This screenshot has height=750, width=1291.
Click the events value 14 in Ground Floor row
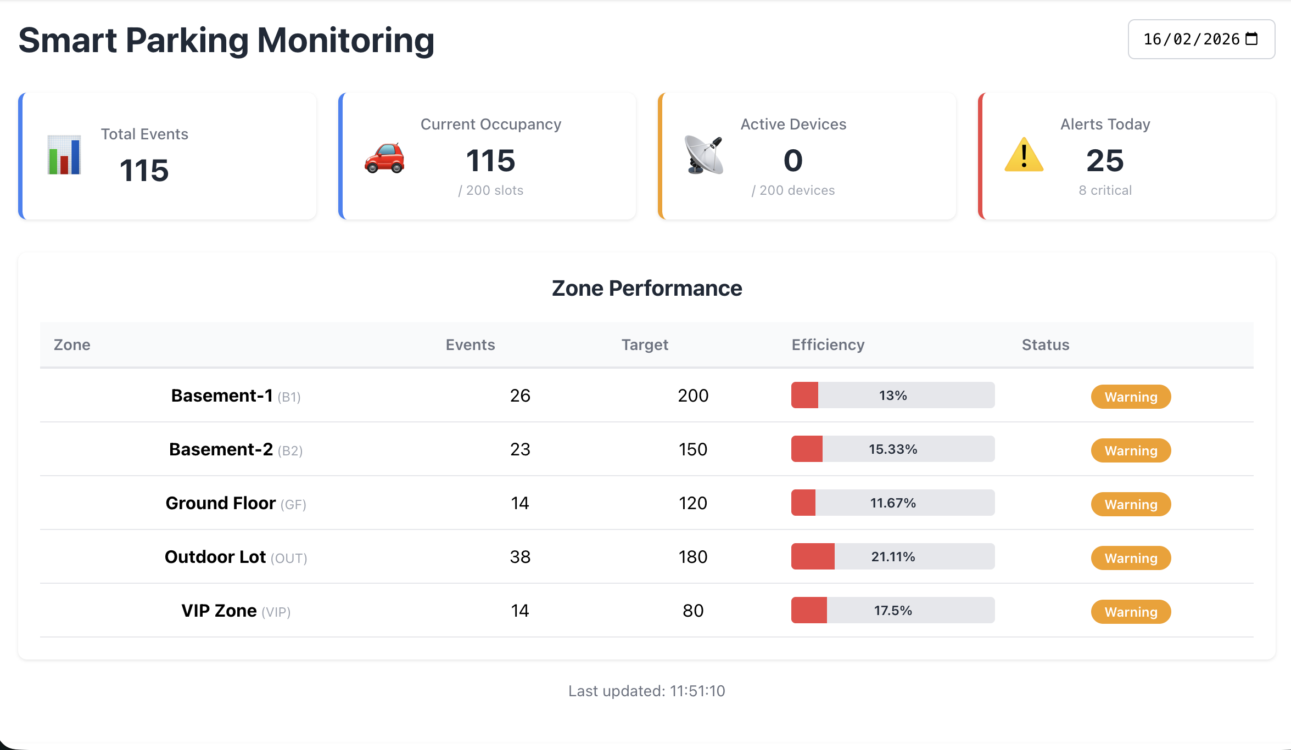520,503
